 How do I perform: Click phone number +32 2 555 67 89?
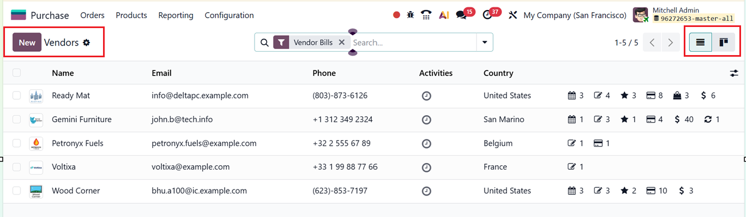(341, 143)
